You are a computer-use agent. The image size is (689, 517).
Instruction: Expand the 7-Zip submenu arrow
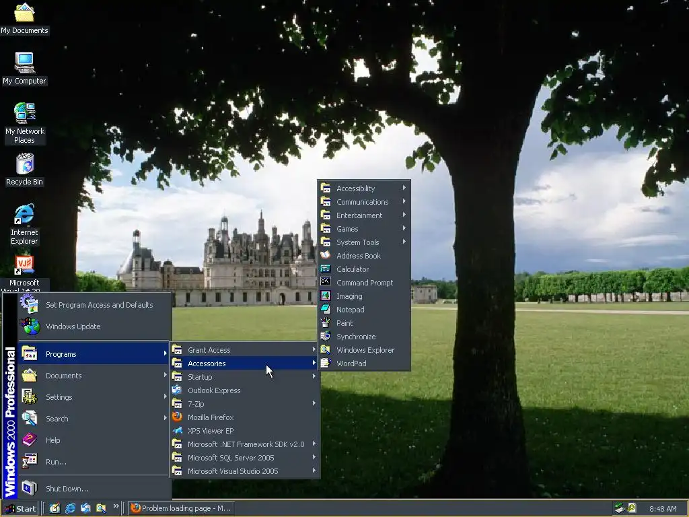click(x=314, y=403)
